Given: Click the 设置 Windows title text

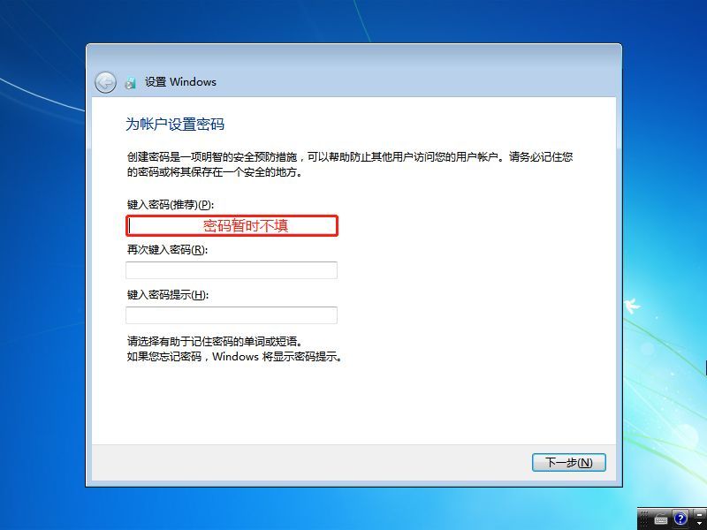Looking at the screenshot, I should [180, 82].
